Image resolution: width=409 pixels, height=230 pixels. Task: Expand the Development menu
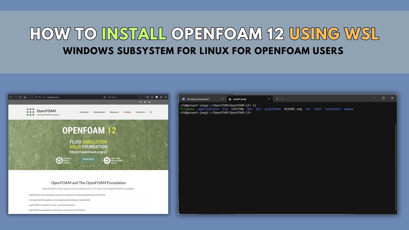click(100, 112)
